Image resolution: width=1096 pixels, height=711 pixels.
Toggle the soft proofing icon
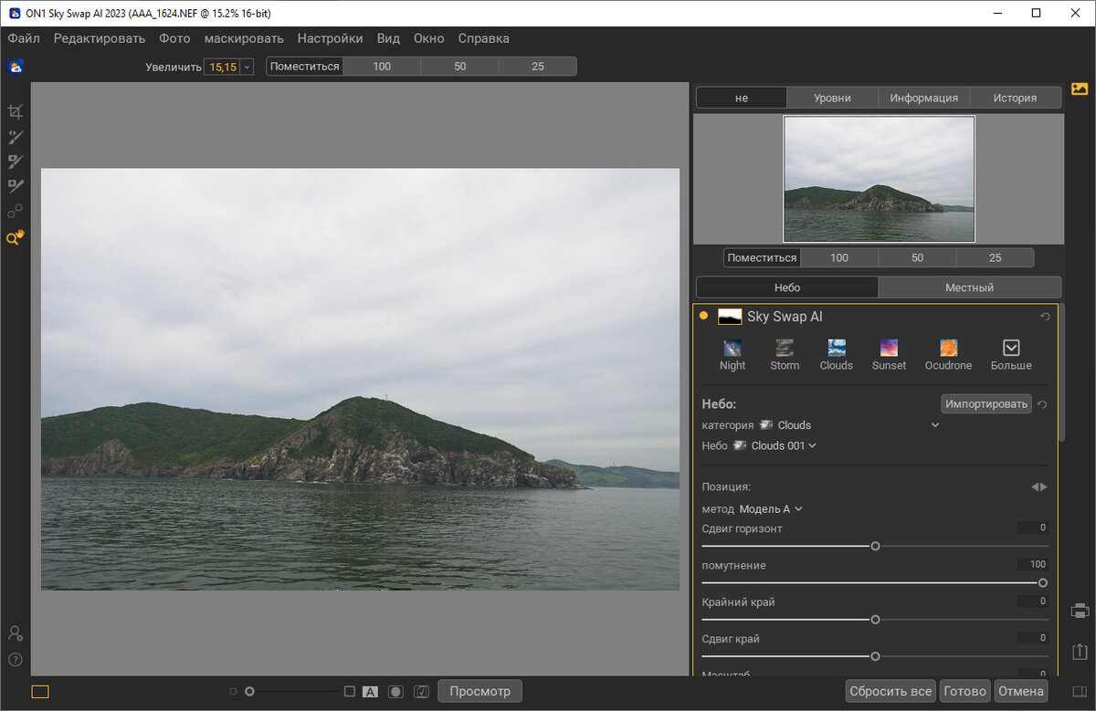pyautogui.click(x=421, y=692)
